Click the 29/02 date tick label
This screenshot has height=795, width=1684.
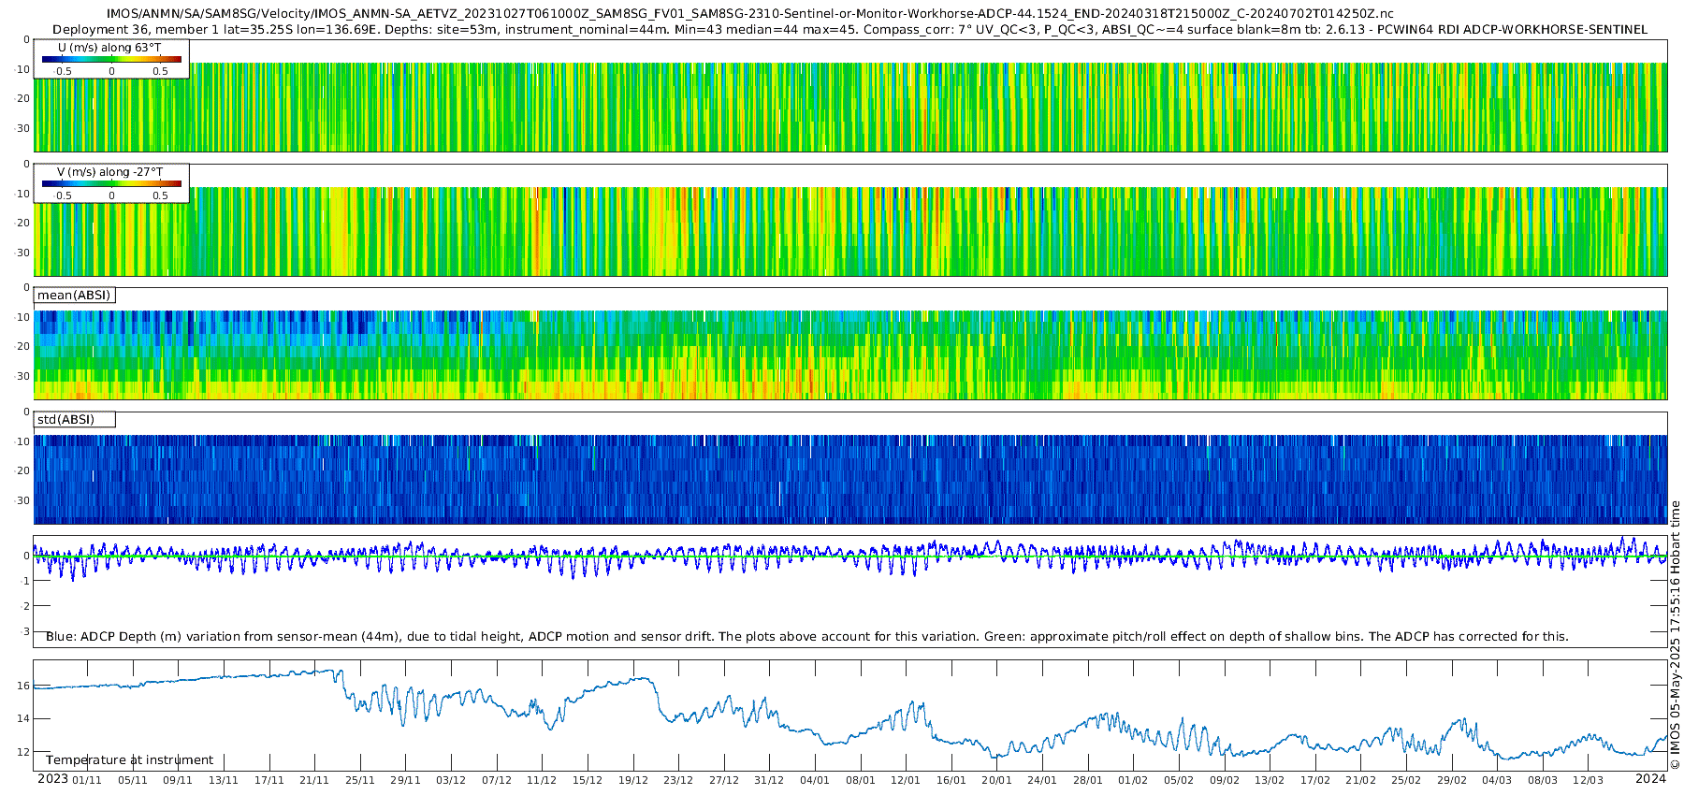[1451, 780]
